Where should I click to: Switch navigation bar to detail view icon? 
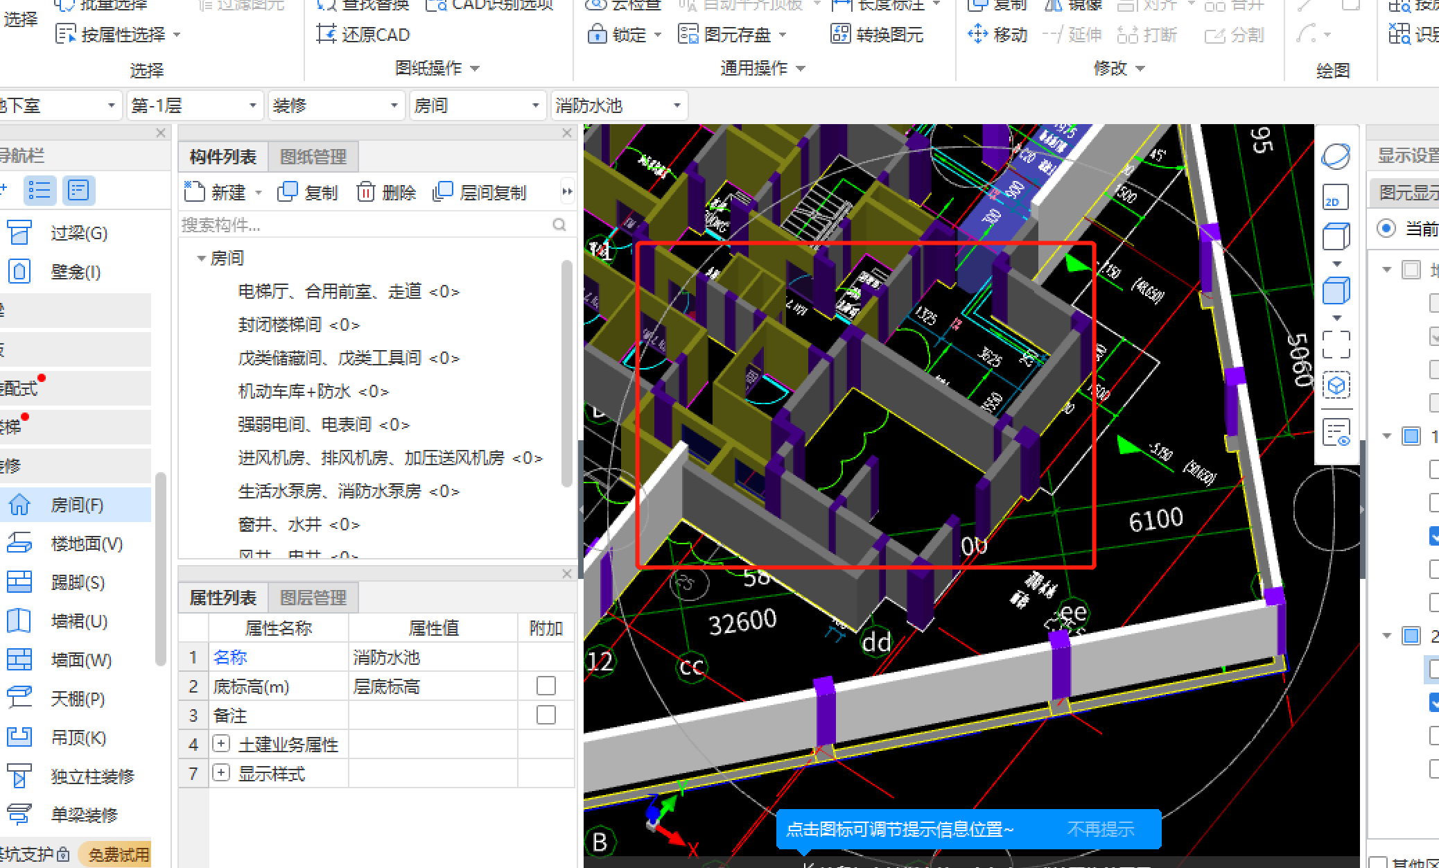click(x=78, y=190)
